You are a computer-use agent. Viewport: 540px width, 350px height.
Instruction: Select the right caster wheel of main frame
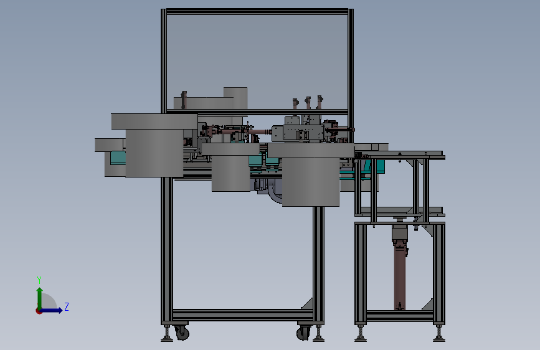pos(303,333)
